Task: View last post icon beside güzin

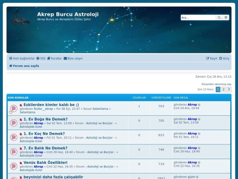Action: (x=197, y=177)
